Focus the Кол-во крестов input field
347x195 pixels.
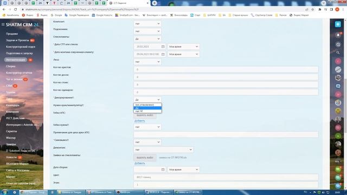coord(226,69)
